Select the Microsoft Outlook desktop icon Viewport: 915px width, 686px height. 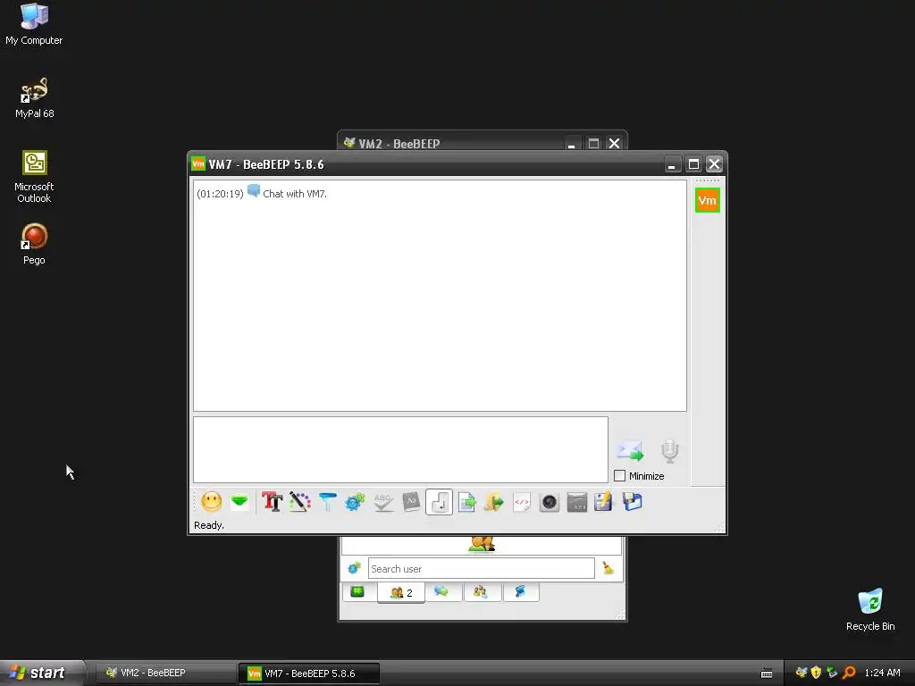tap(34, 177)
